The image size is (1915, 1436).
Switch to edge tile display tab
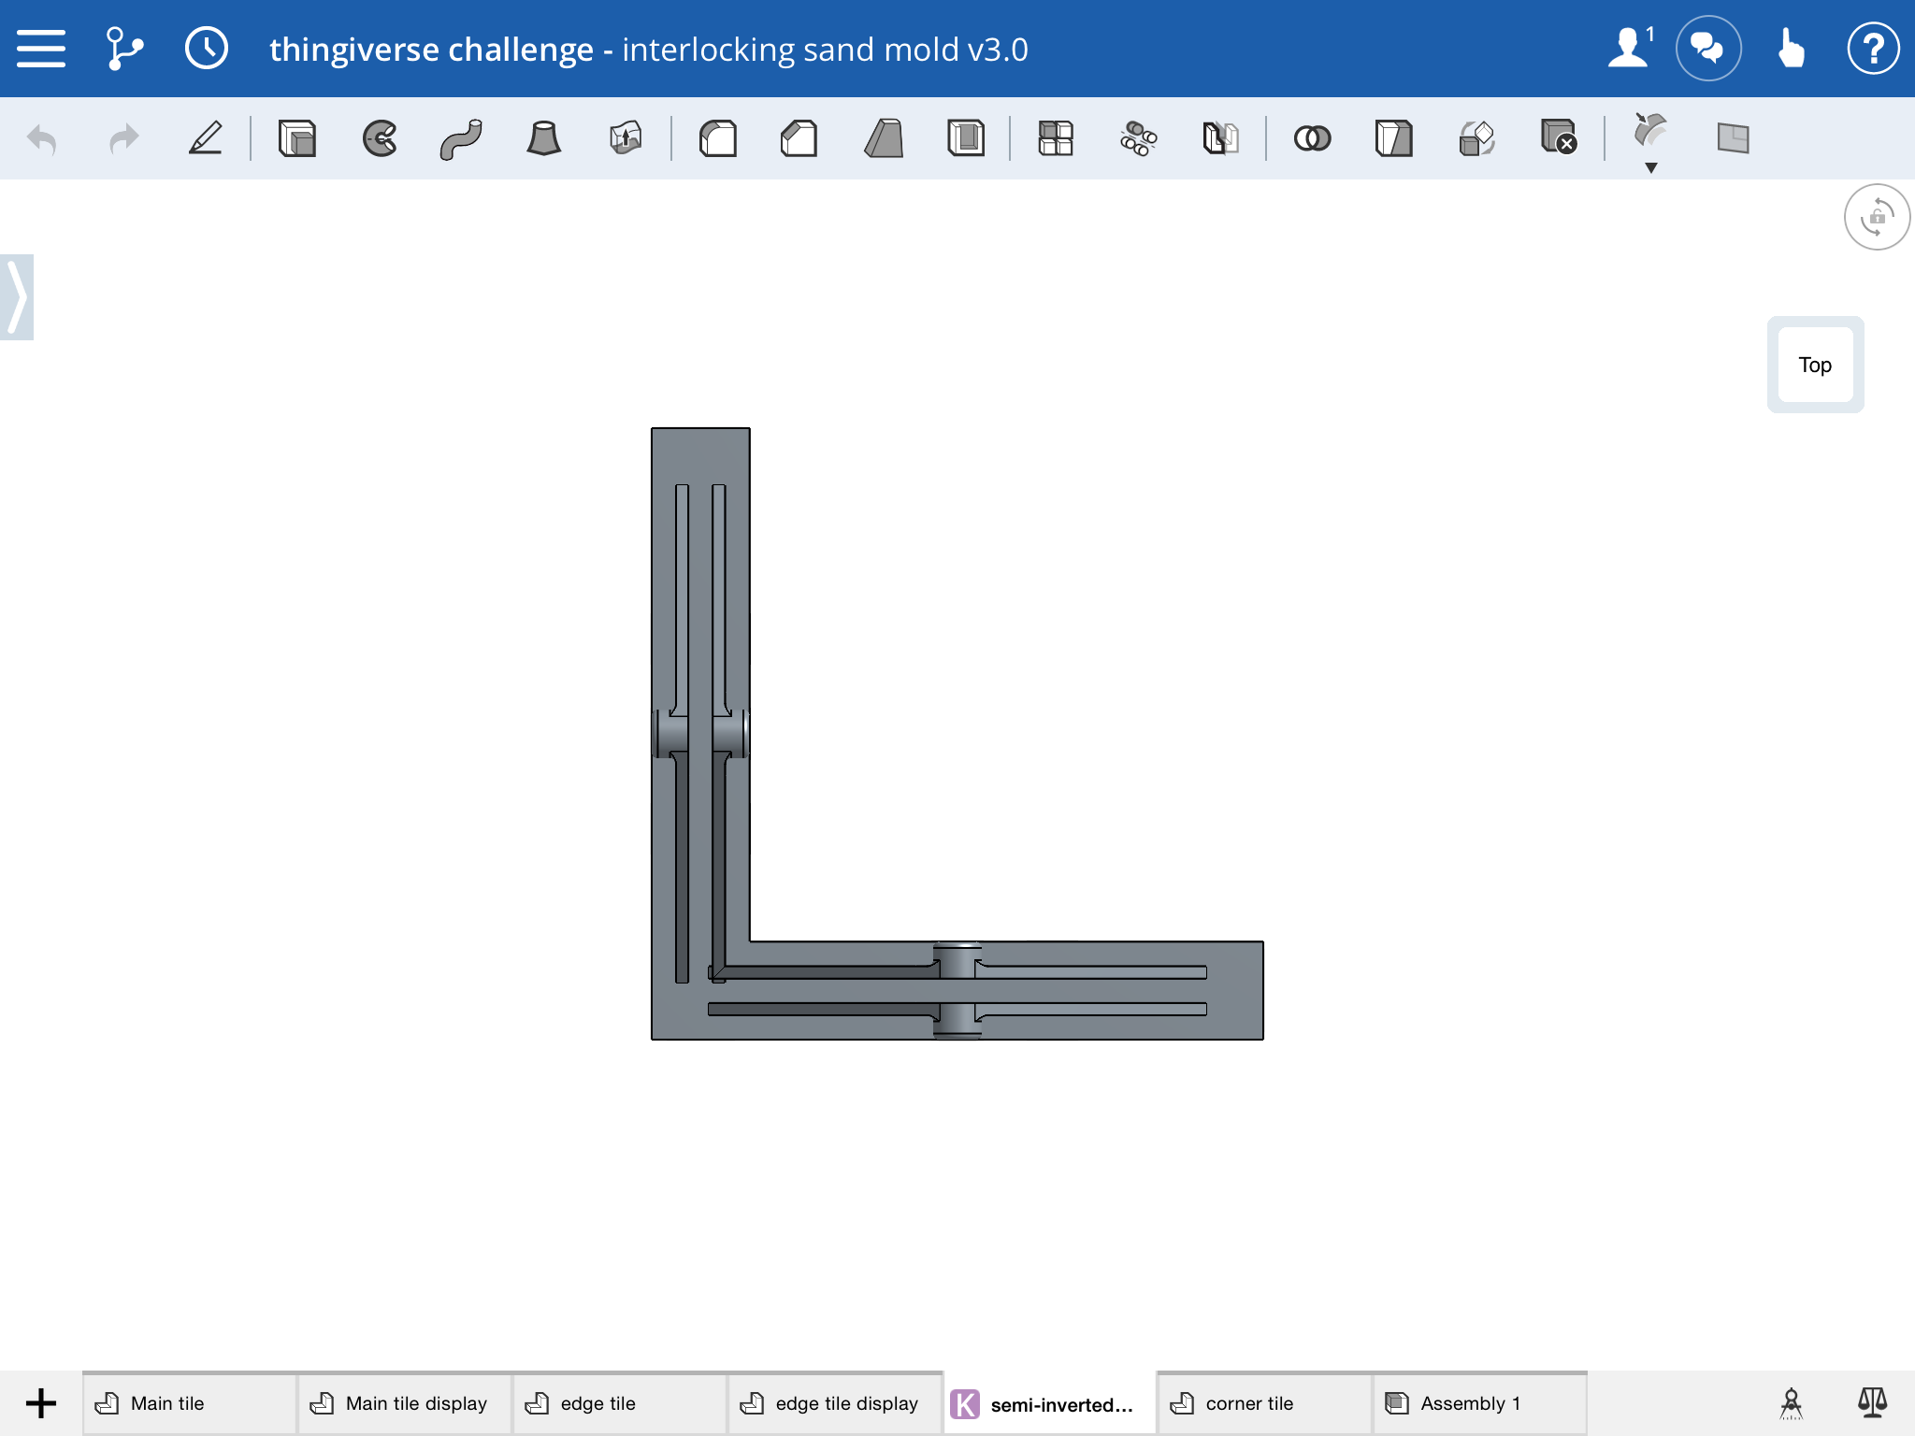835,1403
